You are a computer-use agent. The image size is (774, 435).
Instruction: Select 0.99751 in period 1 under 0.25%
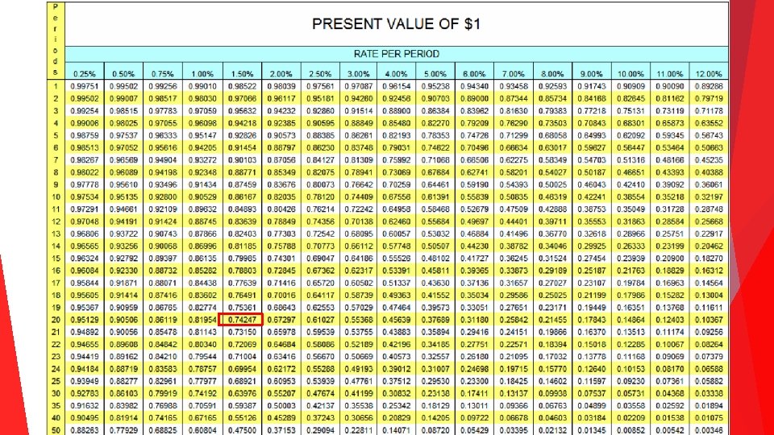pos(84,86)
